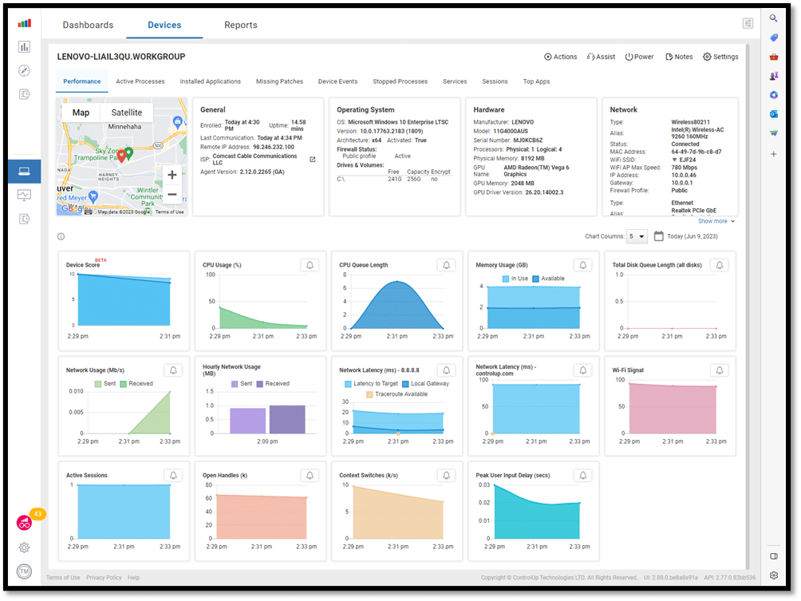
Task: Toggle Received series in Hourly Network Usage legend
Action: [x=273, y=384]
